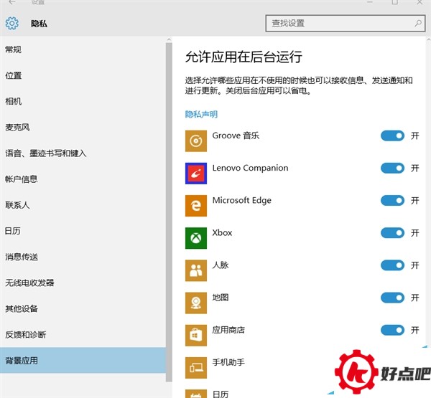Click the 地图 maps app icon
This screenshot has width=431, height=398.
pos(195,303)
